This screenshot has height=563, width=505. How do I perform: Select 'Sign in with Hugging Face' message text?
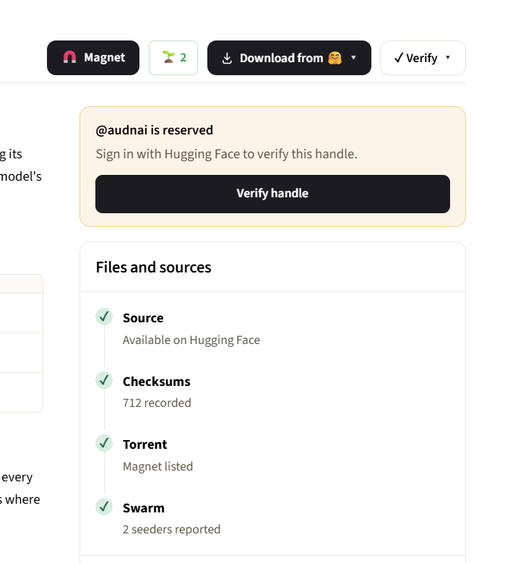coord(226,154)
